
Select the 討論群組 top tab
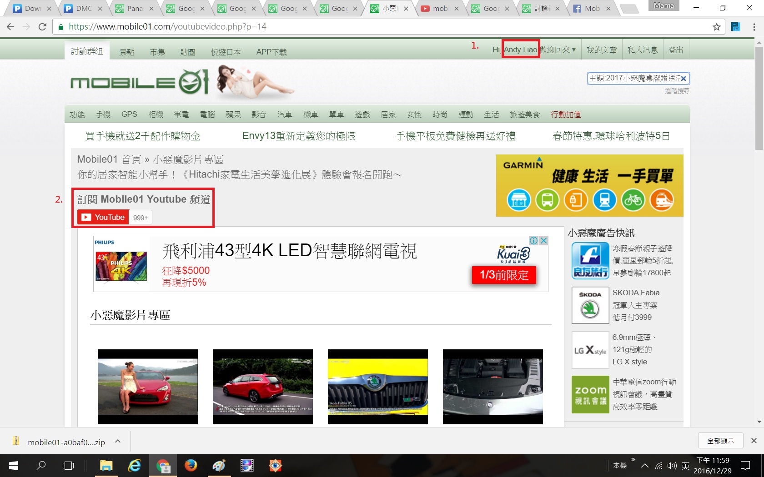pyautogui.click(x=87, y=51)
